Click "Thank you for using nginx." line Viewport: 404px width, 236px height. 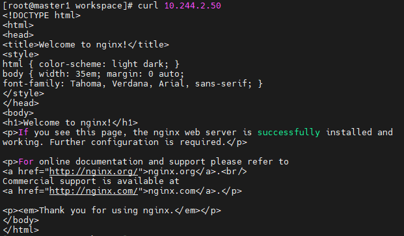[x=112, y=211]
